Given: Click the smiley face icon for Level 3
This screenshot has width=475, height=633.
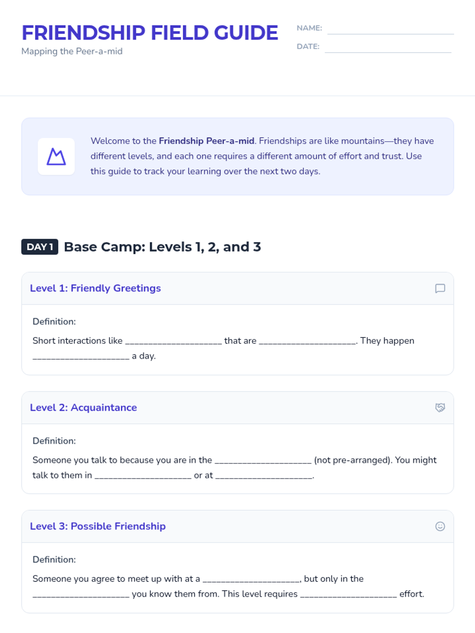Looking at the screenshot, I should click(440, 526).
